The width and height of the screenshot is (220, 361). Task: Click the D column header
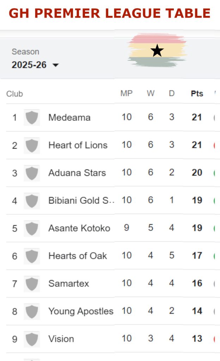[172, 94]
